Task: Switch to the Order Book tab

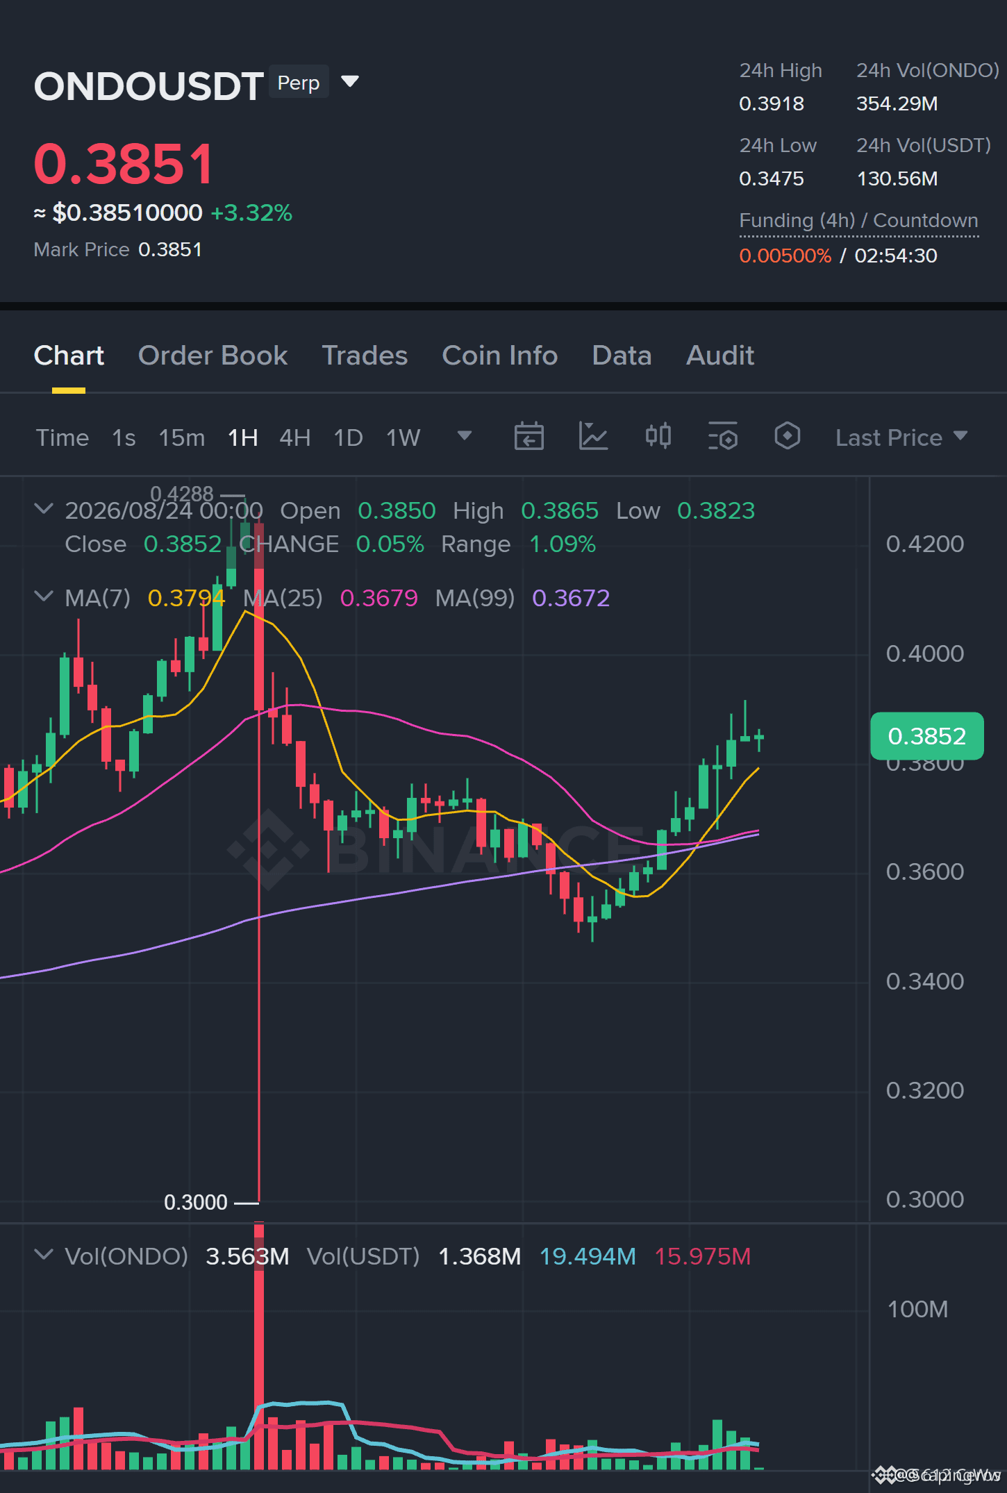Action: coord(213,356)
